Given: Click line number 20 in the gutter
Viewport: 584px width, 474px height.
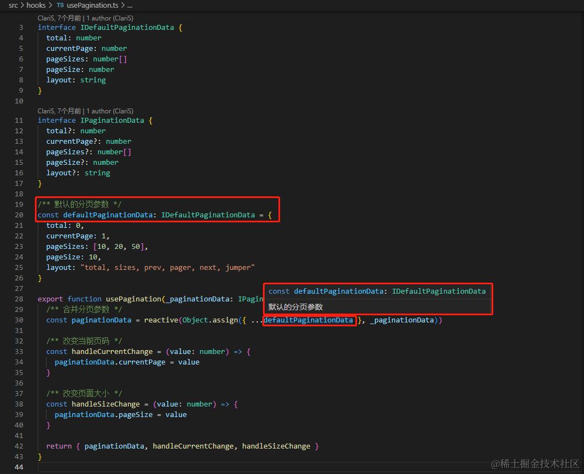Looking at the screenshot, I should [x=19, y=215].
